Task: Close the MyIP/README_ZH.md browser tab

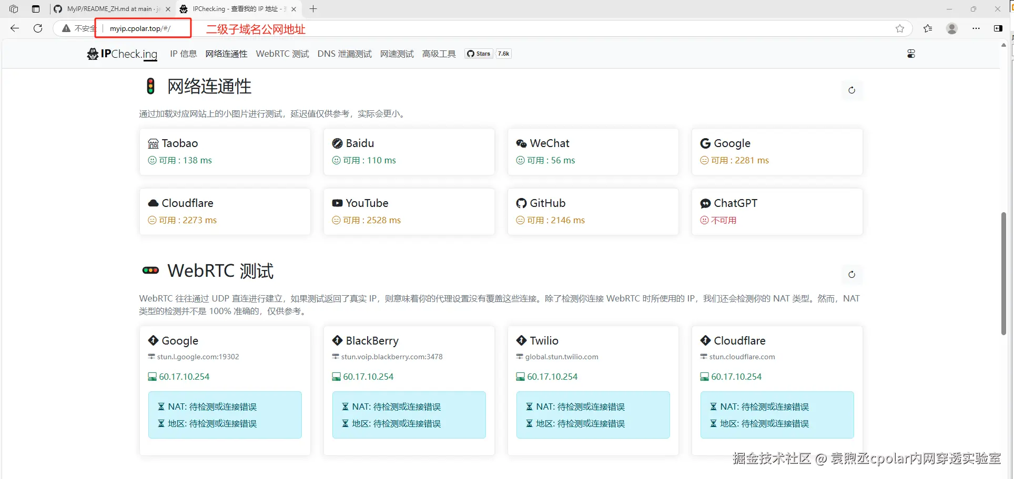Action: 168,9
